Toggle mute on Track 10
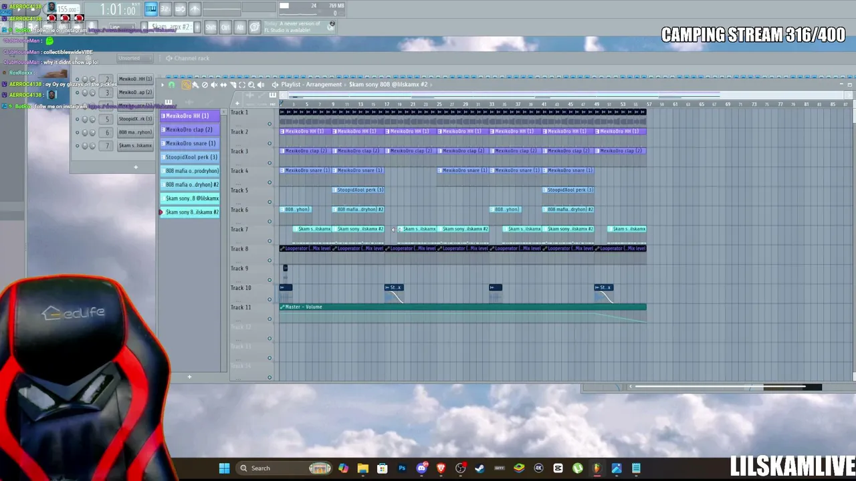This screenshot has height=481, width=856. point(270,299)
